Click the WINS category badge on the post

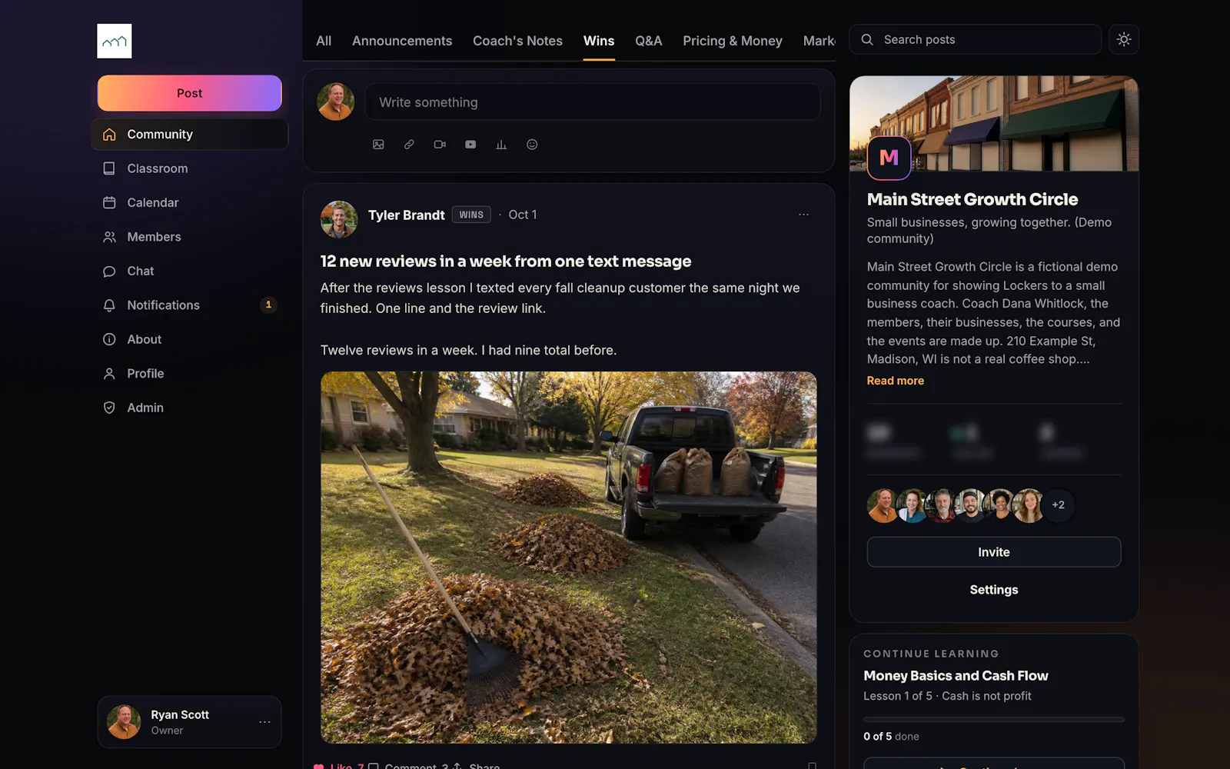coord(471,215)
